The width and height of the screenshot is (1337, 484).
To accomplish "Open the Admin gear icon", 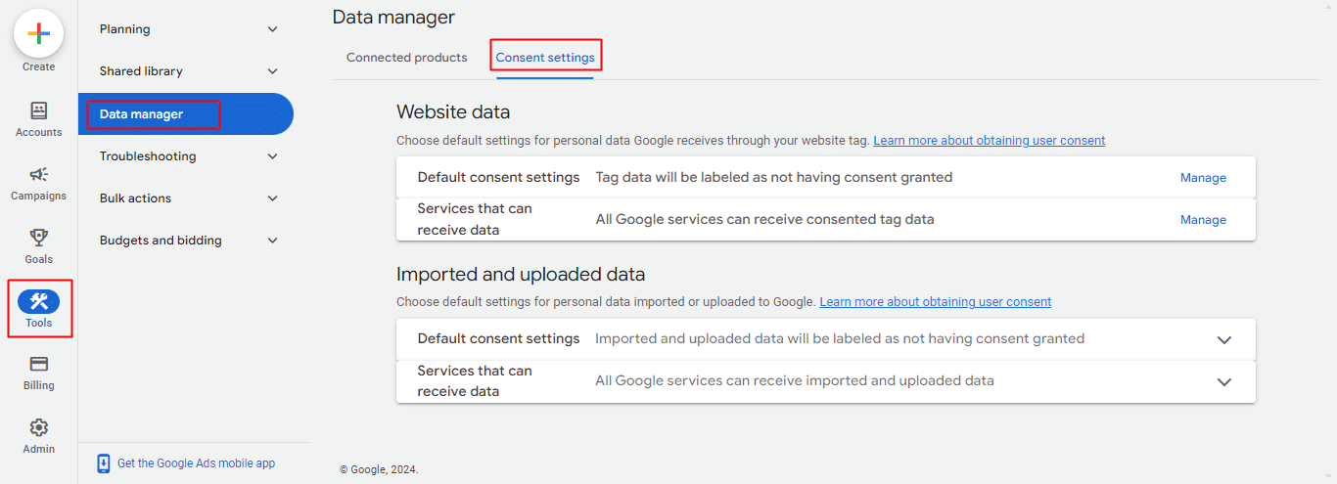I will coord(38,427).
